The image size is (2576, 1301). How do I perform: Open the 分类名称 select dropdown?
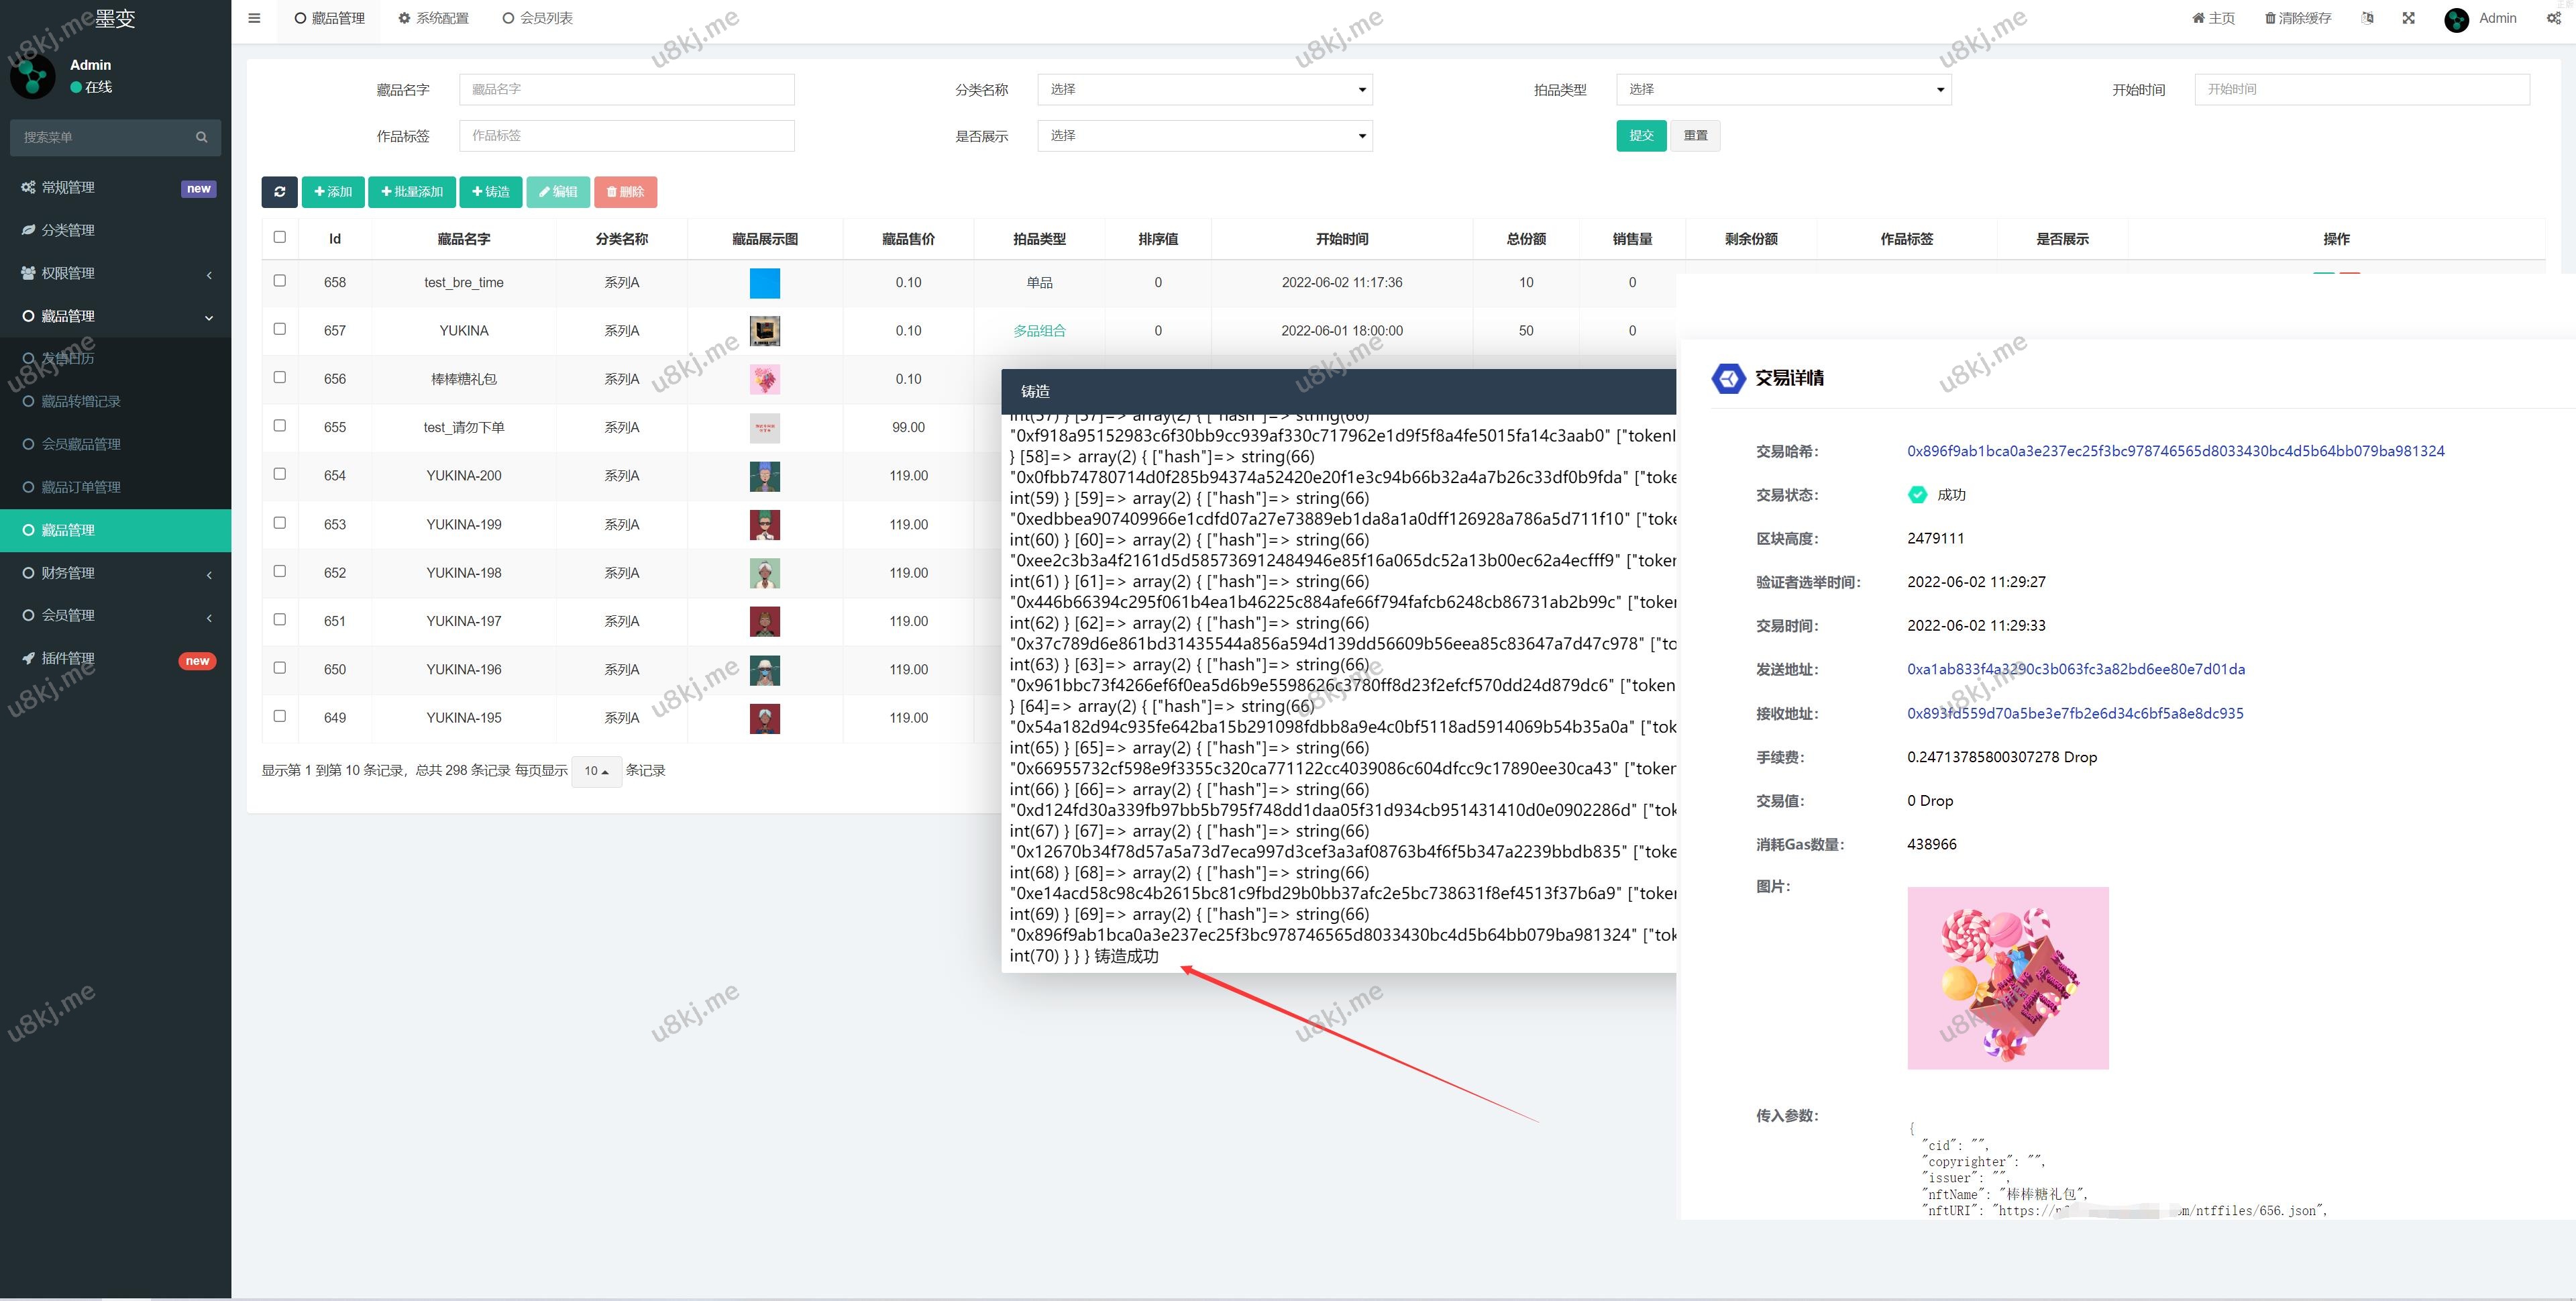[1204, 89]
